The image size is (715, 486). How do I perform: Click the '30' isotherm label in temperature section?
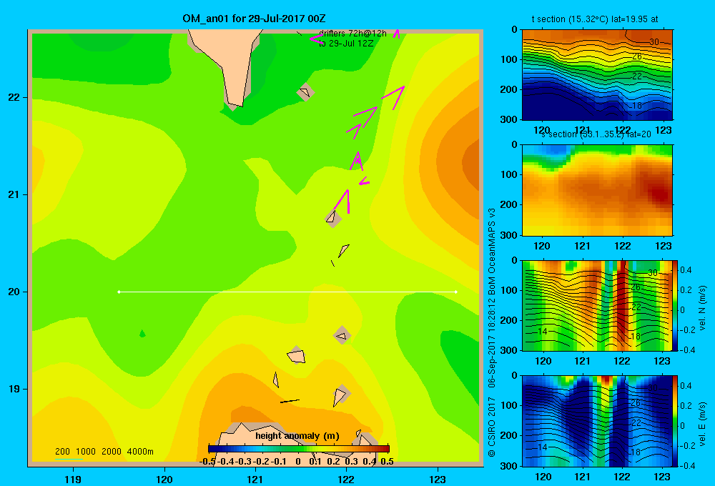click(x=654, y=42)
